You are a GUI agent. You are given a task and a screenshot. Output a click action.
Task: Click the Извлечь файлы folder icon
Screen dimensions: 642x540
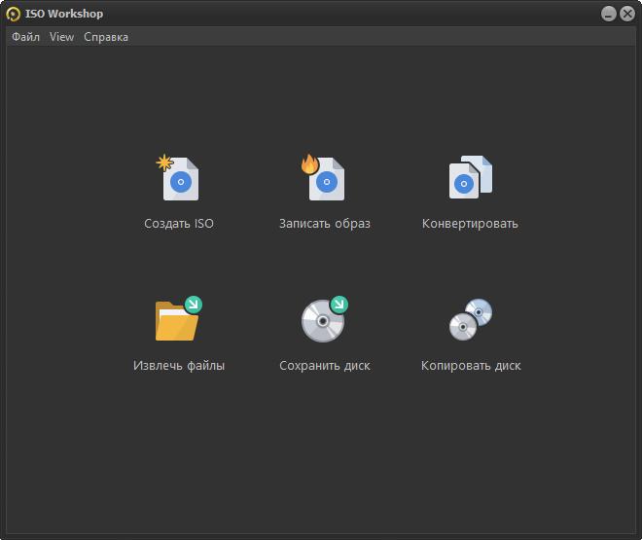click(x=178, y=320)
